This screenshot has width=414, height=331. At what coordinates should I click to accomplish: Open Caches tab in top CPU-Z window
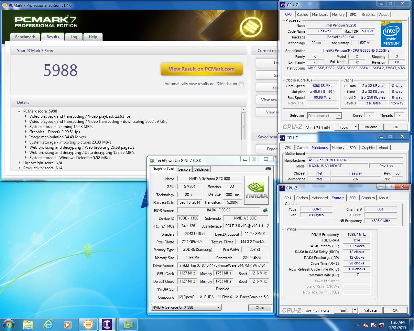[x=302, y=15]
